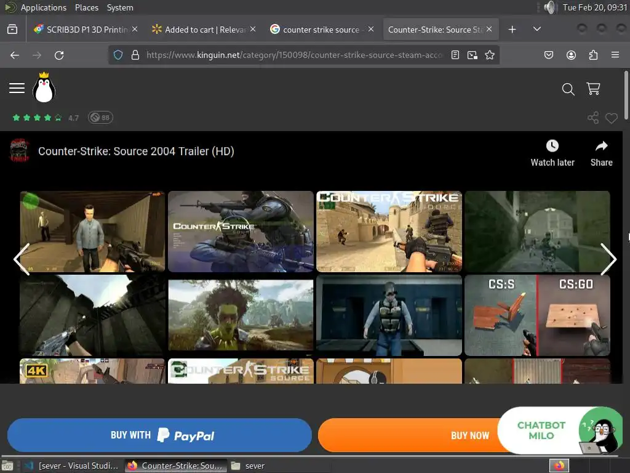Open the extensions puzzle icon
The image size is (630, 473).
click(x=593, y=55)
